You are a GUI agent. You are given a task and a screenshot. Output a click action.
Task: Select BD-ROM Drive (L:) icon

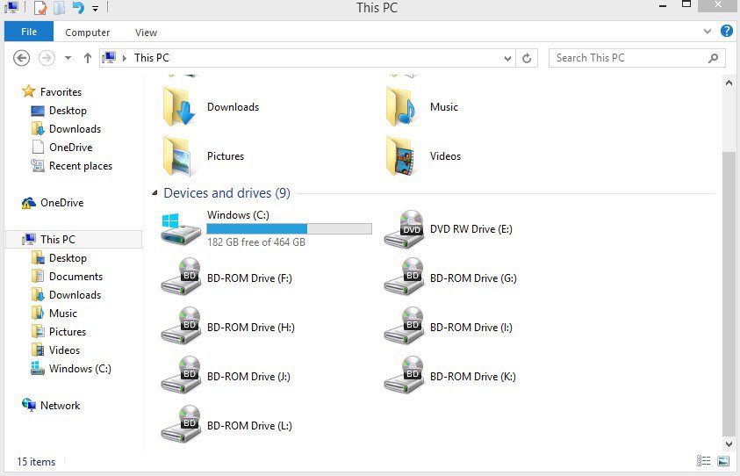[x=181, y=424]
